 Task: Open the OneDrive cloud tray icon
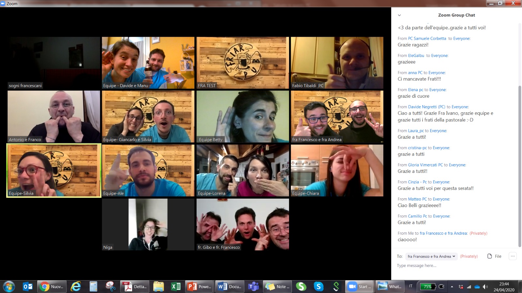tap(477, 287)
